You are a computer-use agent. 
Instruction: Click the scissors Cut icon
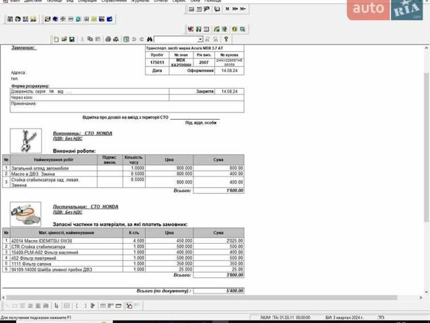tap(81, 40)
